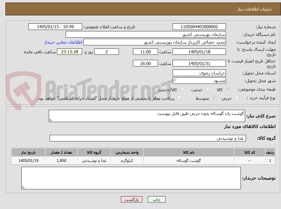
Task: Select the متوسط purchase type radio
Action: [x=214, y=98]
